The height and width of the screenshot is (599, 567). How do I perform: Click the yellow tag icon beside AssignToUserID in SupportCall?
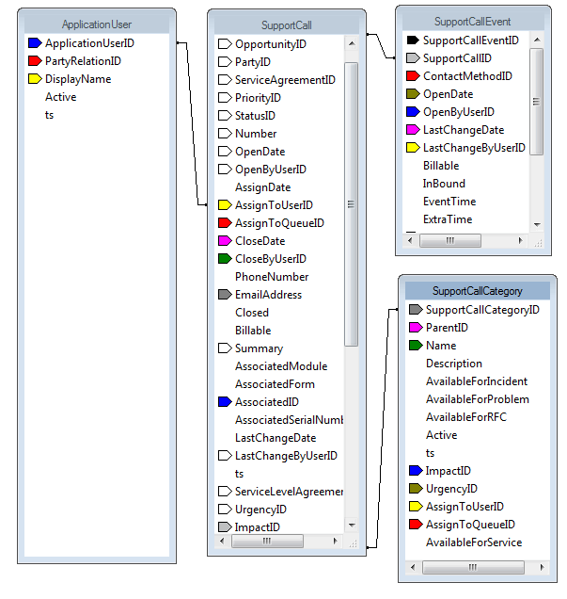click(x=224, y=205)
